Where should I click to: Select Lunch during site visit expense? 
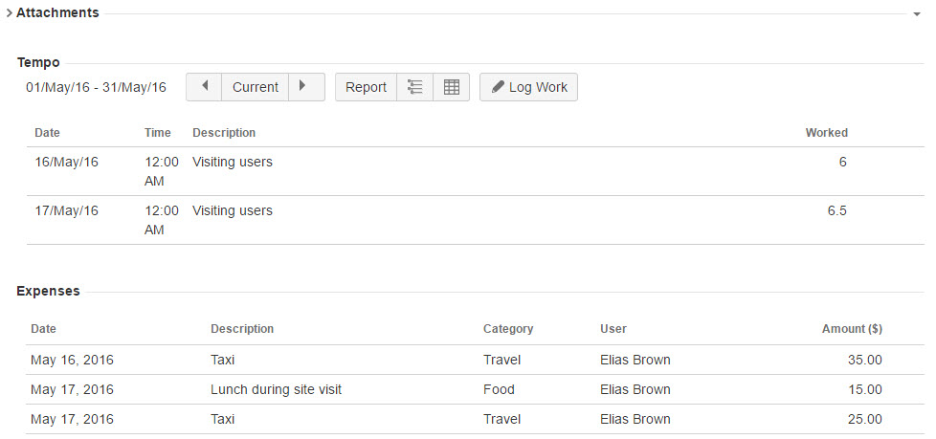click(276, 390)
